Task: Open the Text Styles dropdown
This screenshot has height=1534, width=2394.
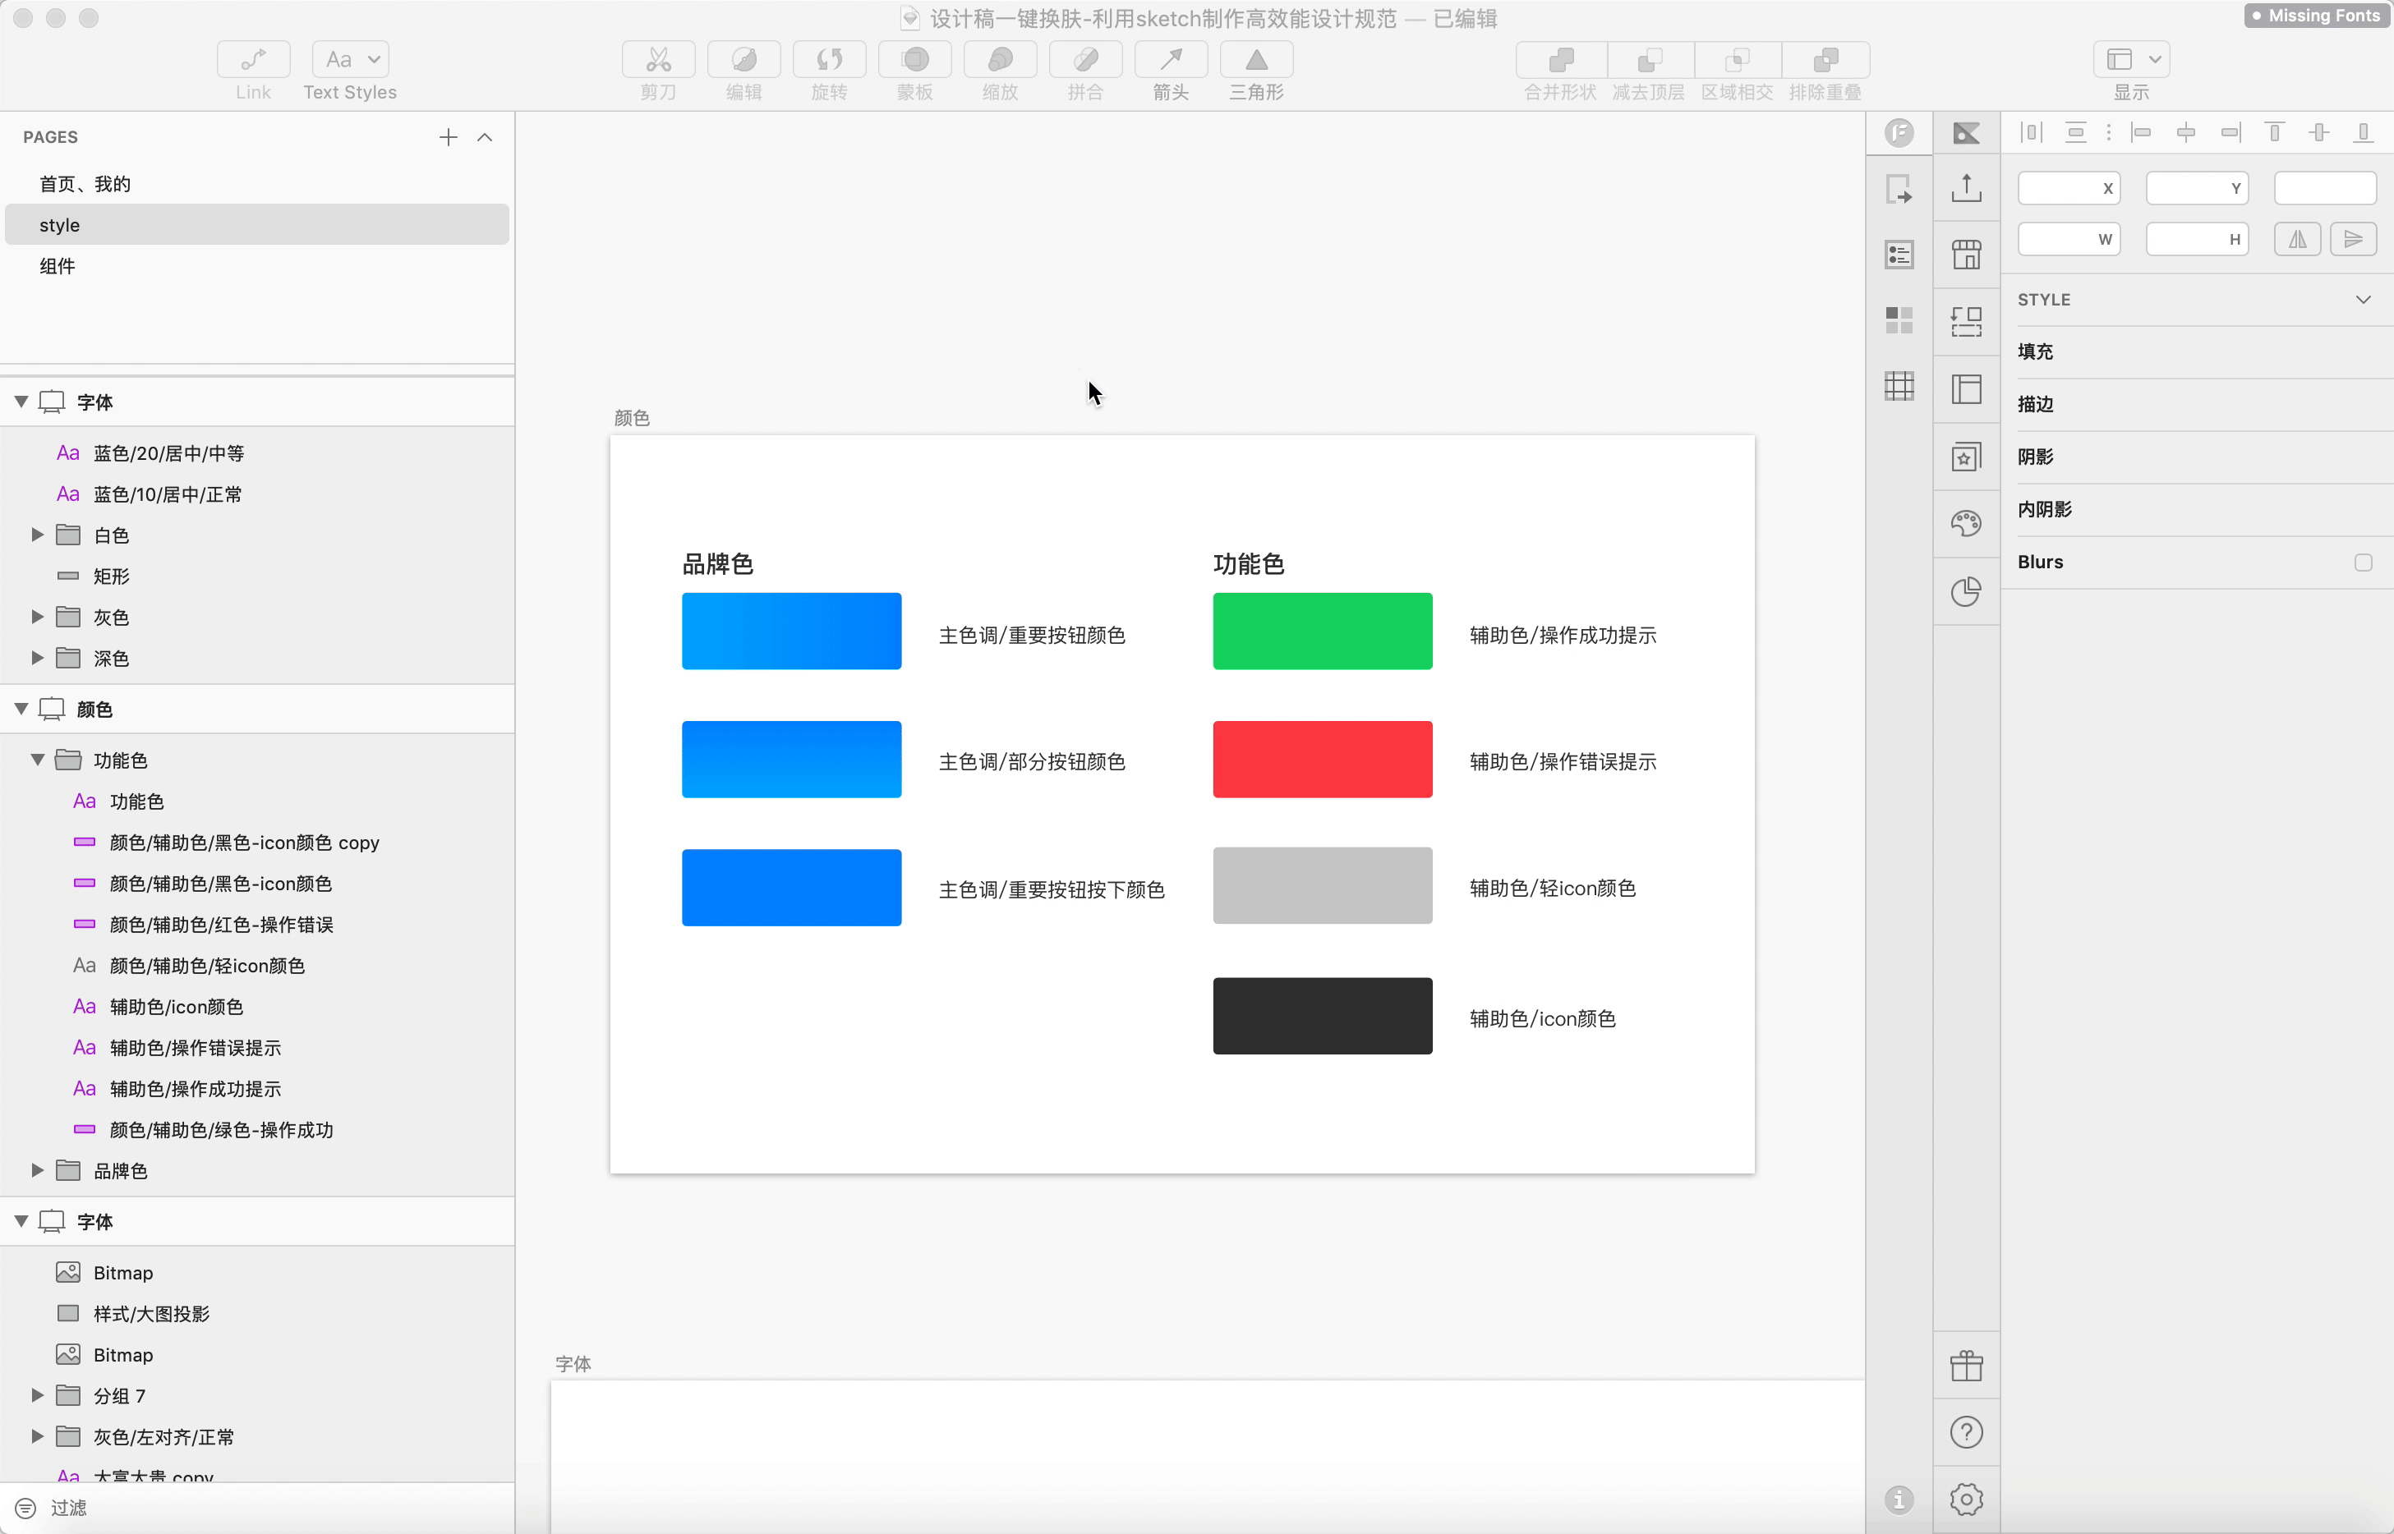Action: click(350, 60)
